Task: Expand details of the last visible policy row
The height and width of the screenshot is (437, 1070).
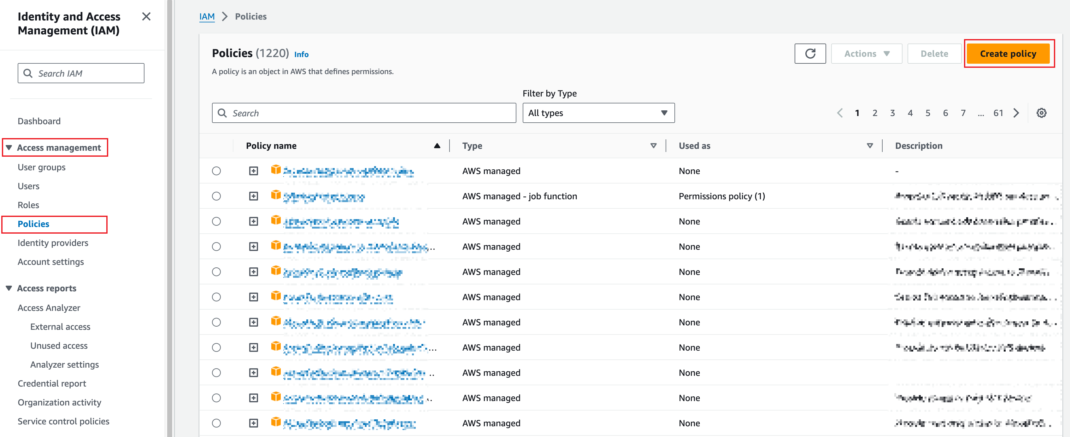Action: coord(253,423)
